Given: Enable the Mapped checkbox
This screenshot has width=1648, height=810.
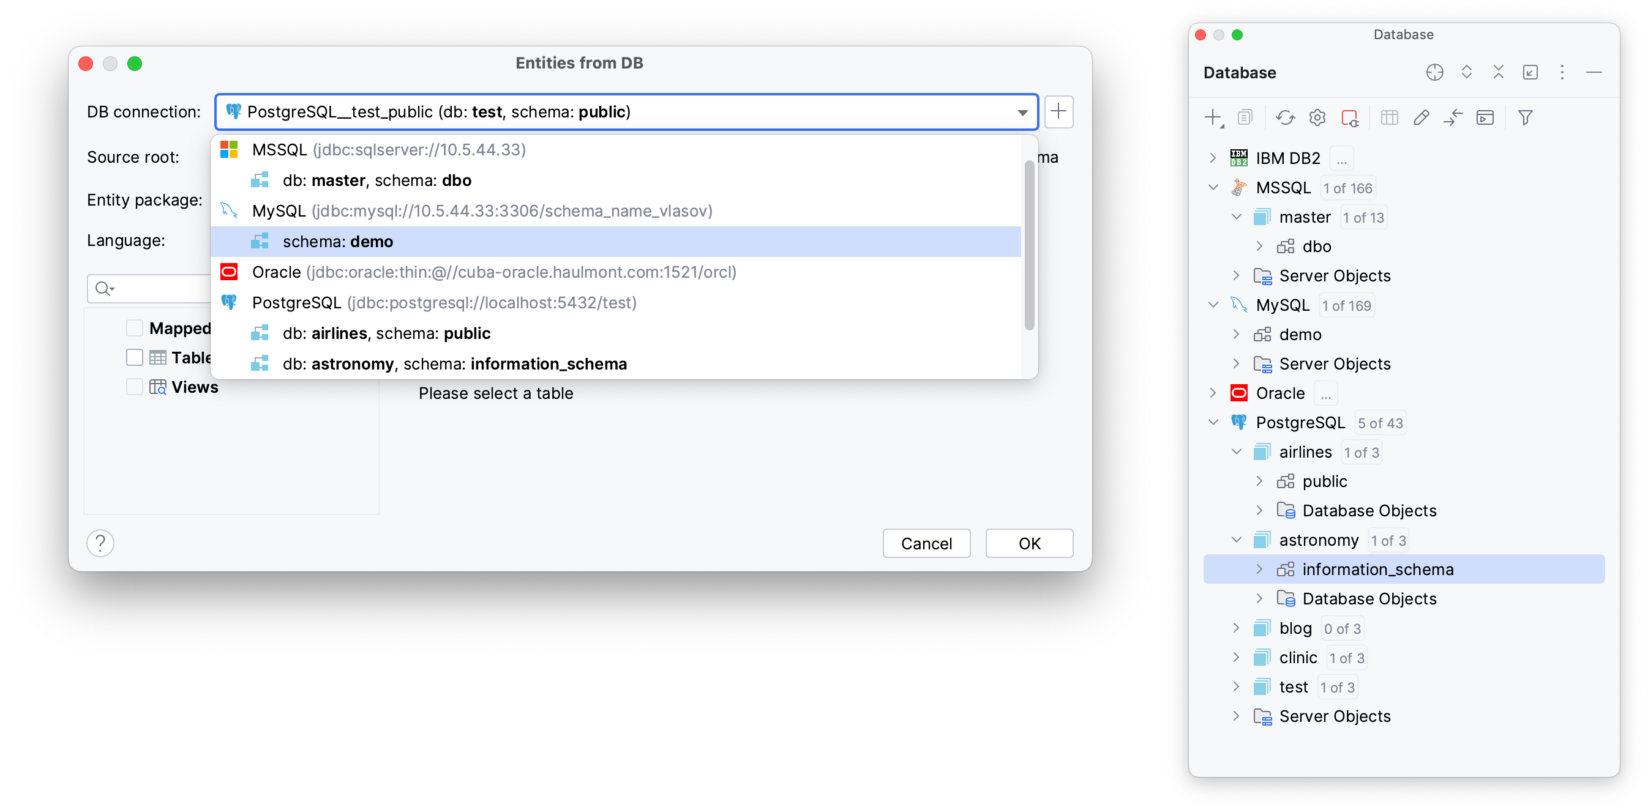Looking at the screenshot, I should click(134, 328).
